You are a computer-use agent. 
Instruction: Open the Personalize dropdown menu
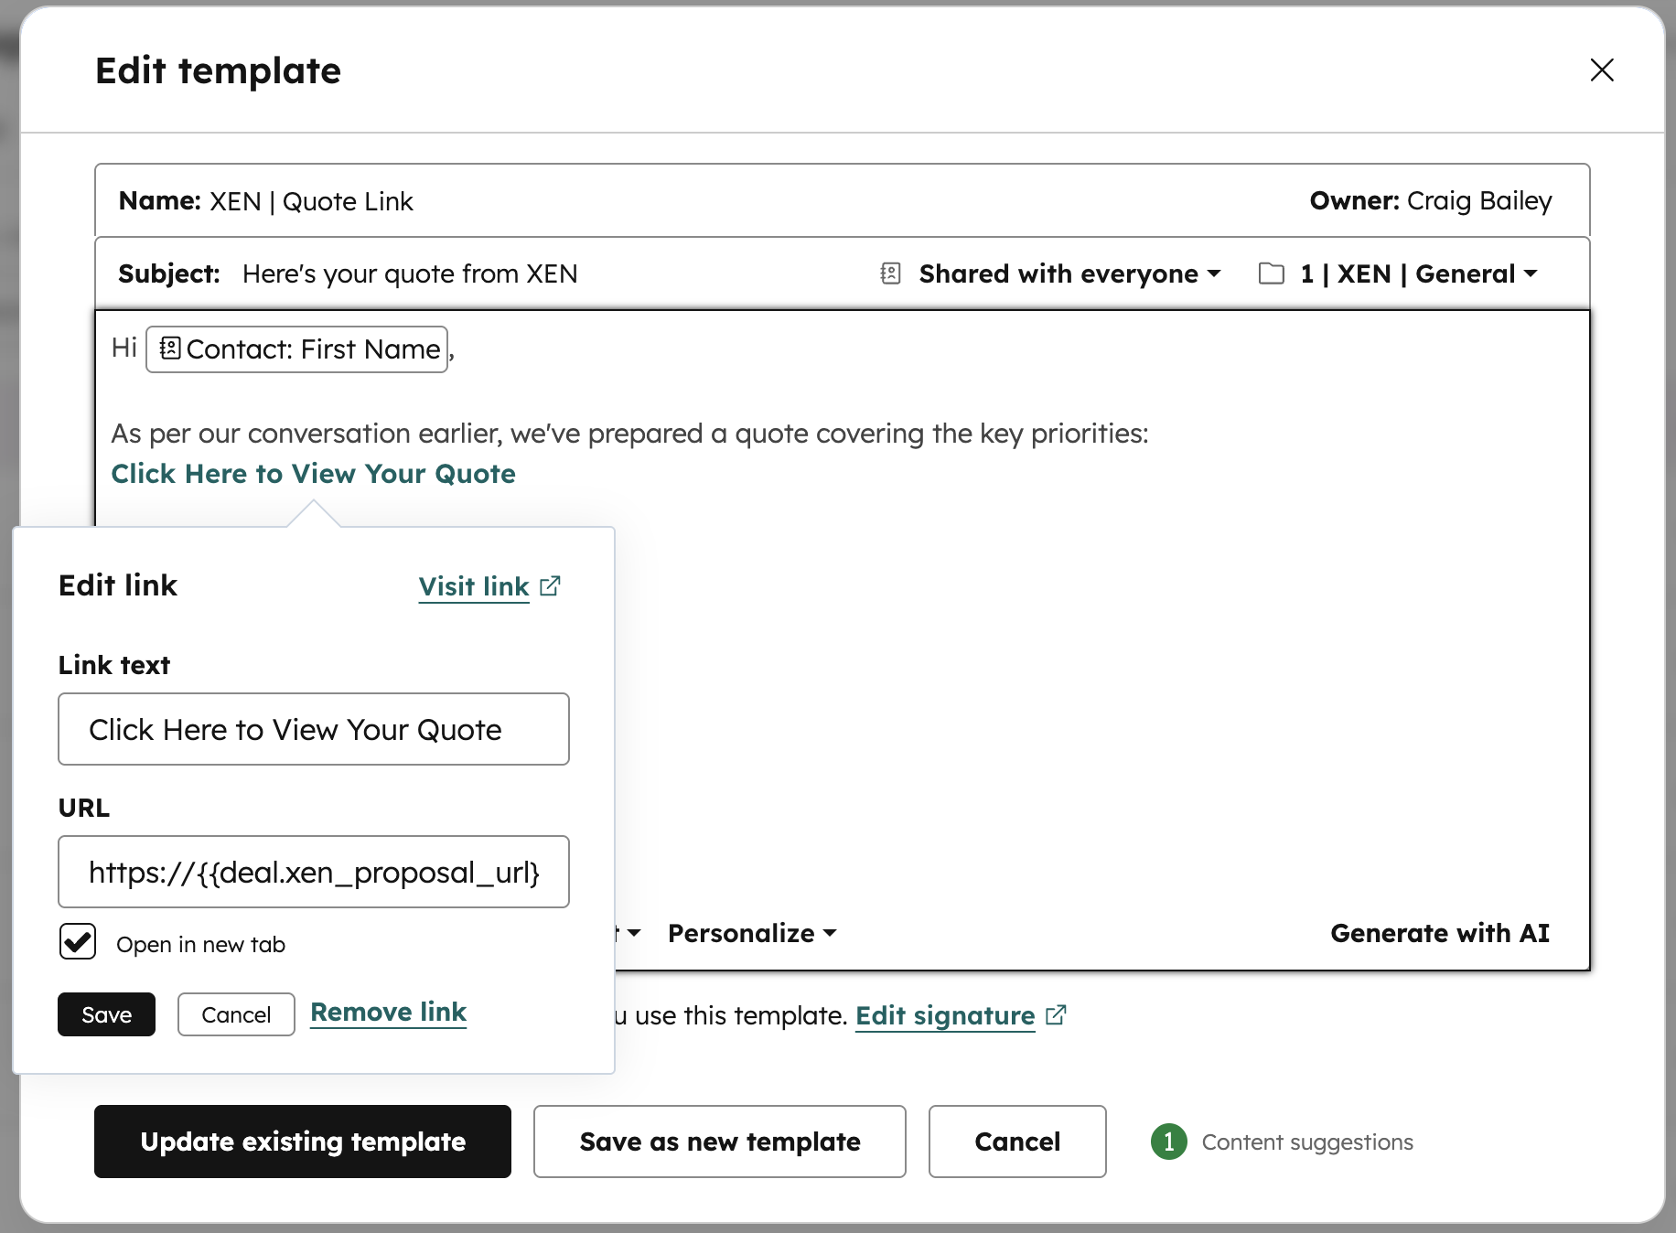point(751,933)
